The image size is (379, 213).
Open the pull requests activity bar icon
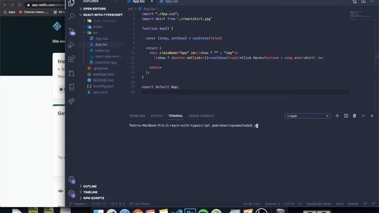tap(72, 73)
